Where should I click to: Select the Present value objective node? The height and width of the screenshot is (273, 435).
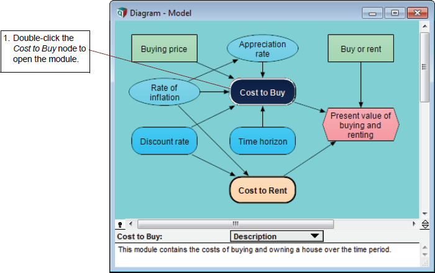[360, 125]
